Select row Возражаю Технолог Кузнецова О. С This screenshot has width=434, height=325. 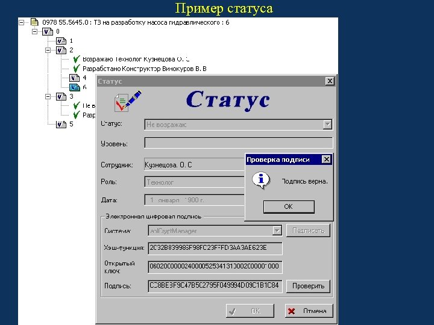(136, 59)
